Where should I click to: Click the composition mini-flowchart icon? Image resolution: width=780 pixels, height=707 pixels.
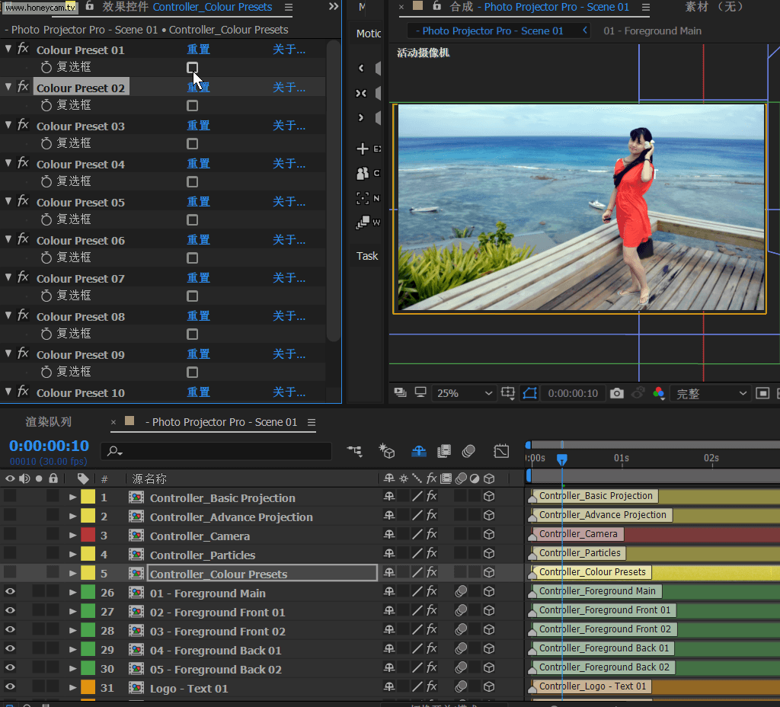click(355, 452)
